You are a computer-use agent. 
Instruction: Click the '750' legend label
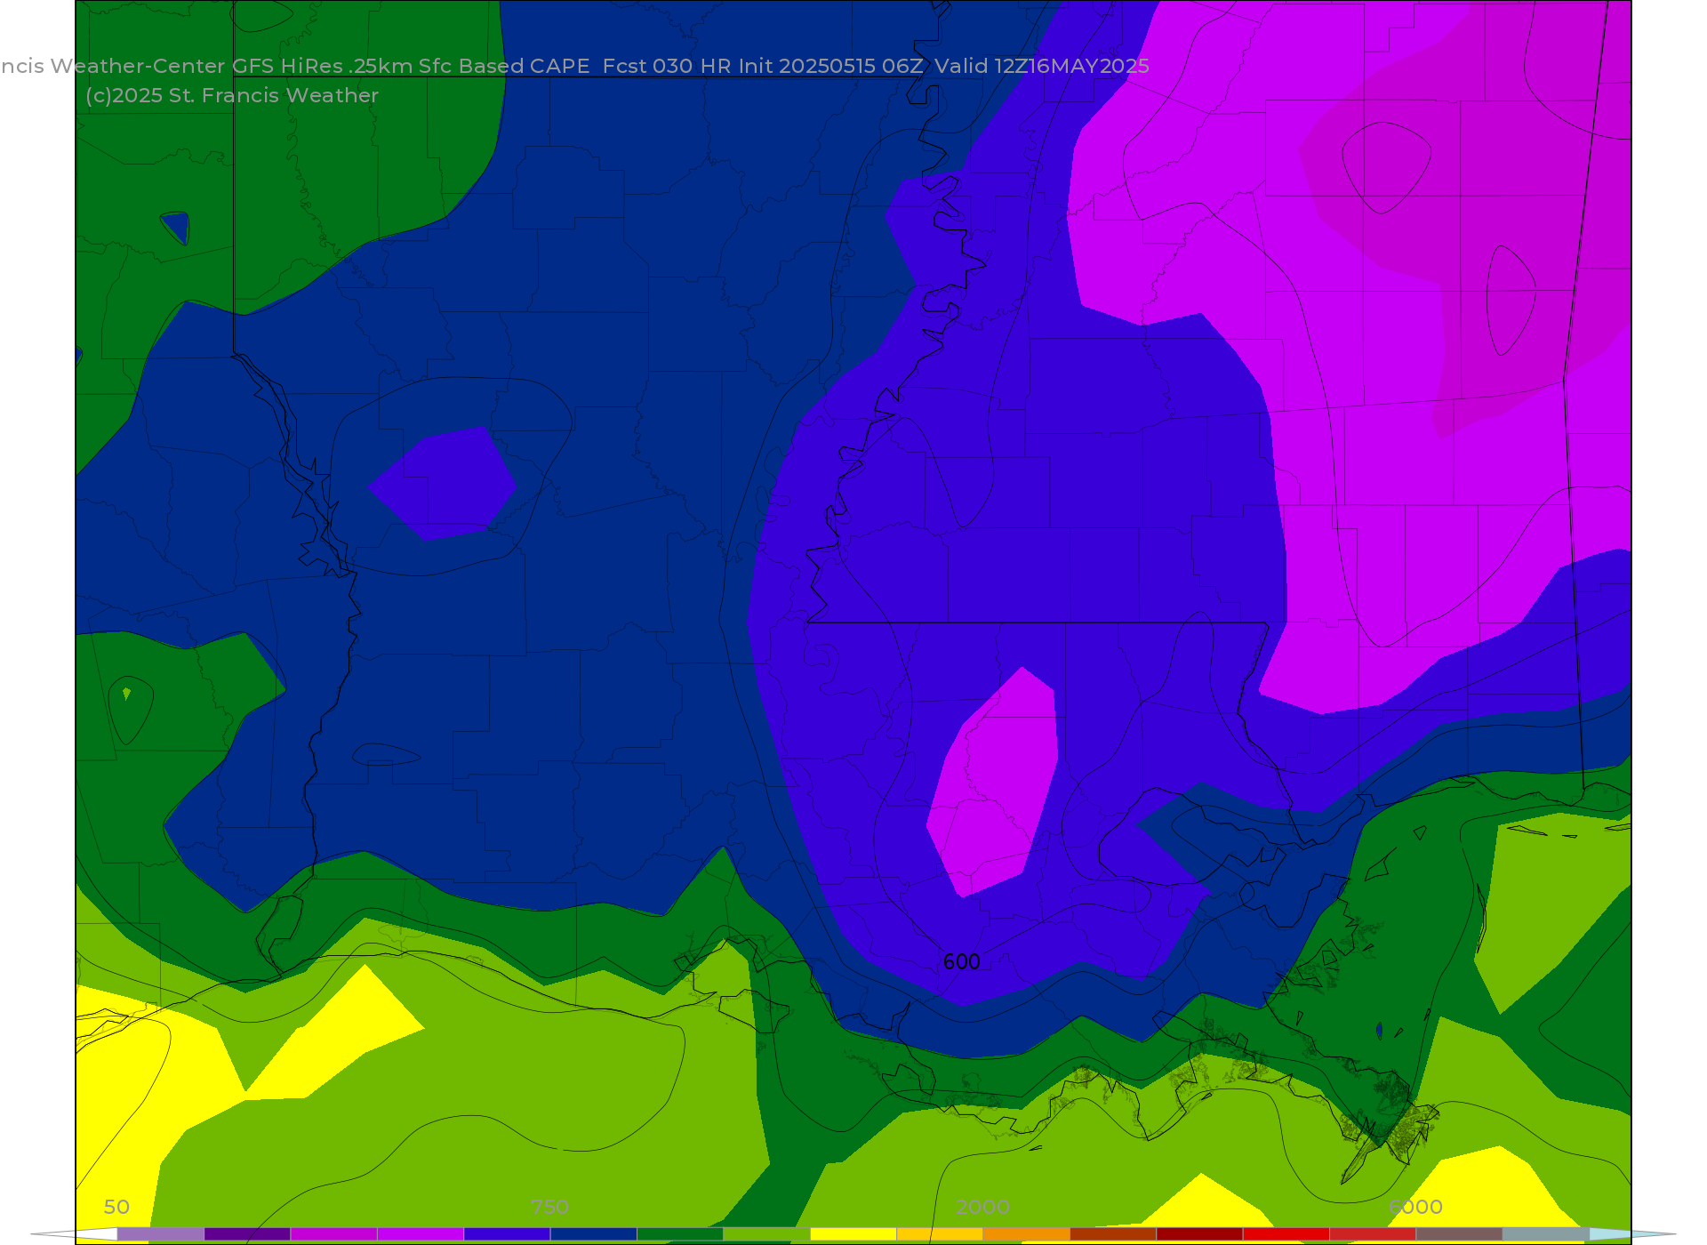(x=549, y=1207)
